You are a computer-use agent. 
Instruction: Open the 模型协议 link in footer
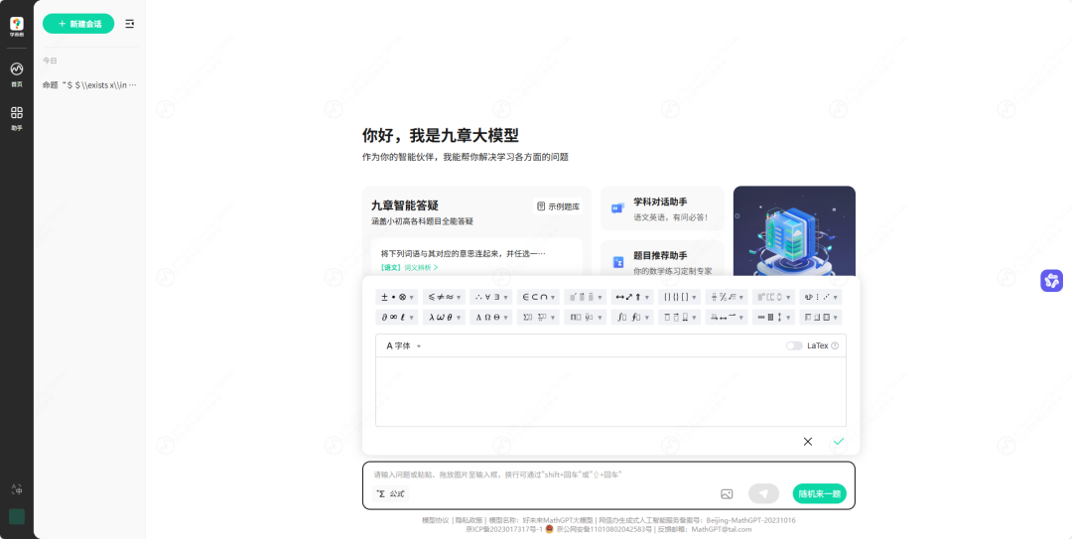[436, 520]
